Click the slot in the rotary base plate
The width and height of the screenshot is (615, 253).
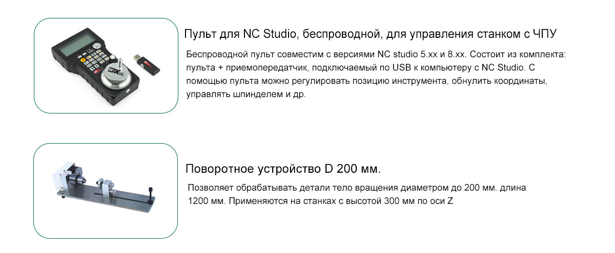120,195
